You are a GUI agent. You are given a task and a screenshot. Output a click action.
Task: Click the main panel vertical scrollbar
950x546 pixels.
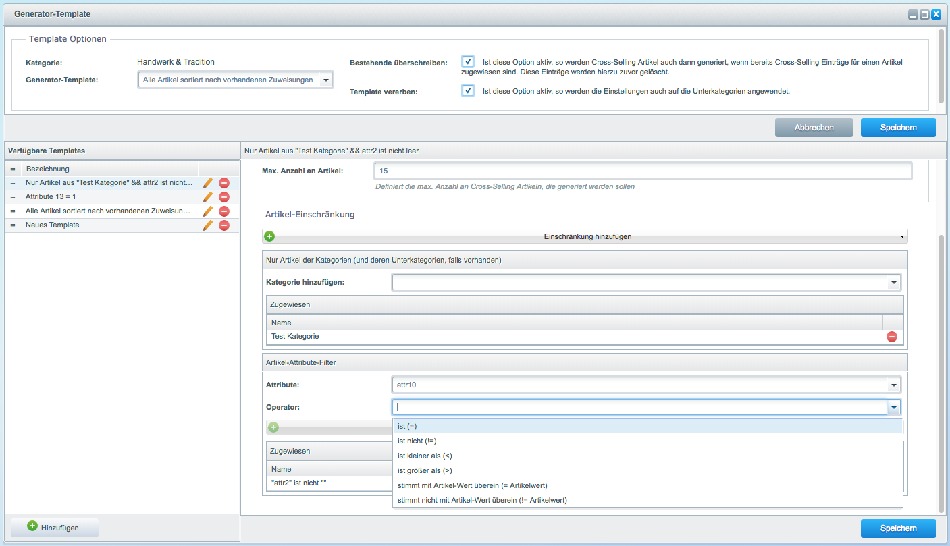point(941,373)
